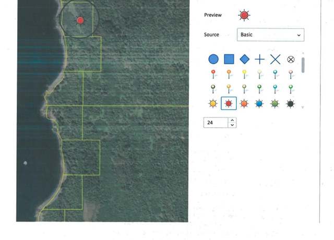Click the symbol gallery scroll-up arrow
This screenshot has width=334, height=240.
coord(303,53)
